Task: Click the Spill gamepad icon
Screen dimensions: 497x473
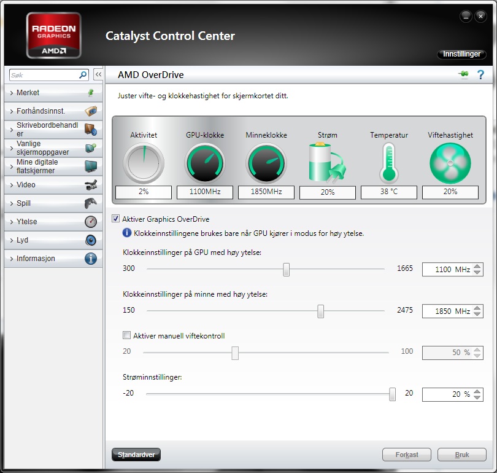Action: (91, 203)
